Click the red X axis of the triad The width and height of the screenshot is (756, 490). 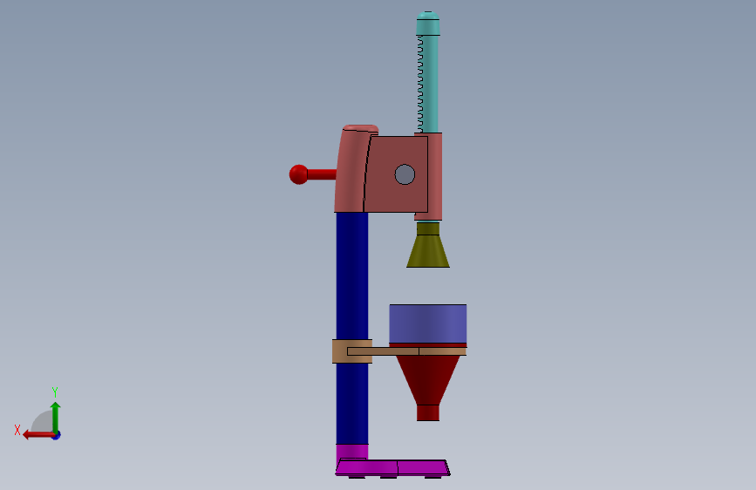[x=38, y=435]
